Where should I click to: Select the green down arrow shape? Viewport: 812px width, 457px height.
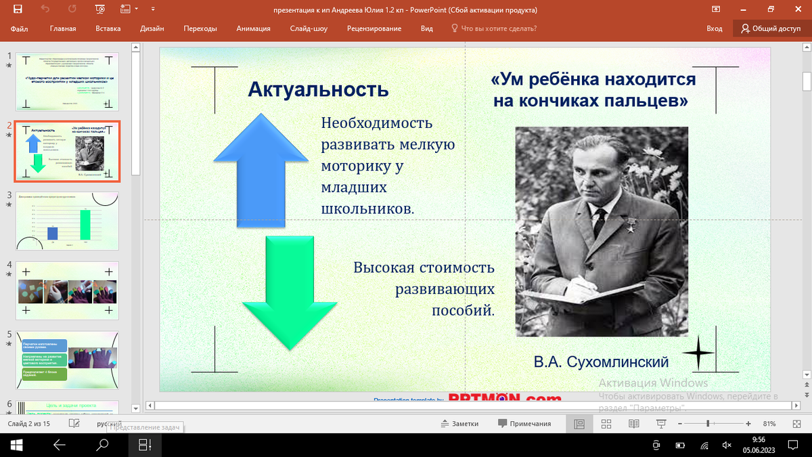[x=290, y=292]
